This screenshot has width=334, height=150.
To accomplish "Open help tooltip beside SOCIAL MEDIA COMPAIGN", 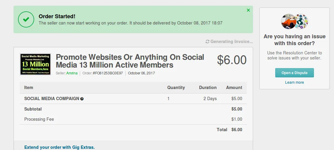I will [82, 99].
